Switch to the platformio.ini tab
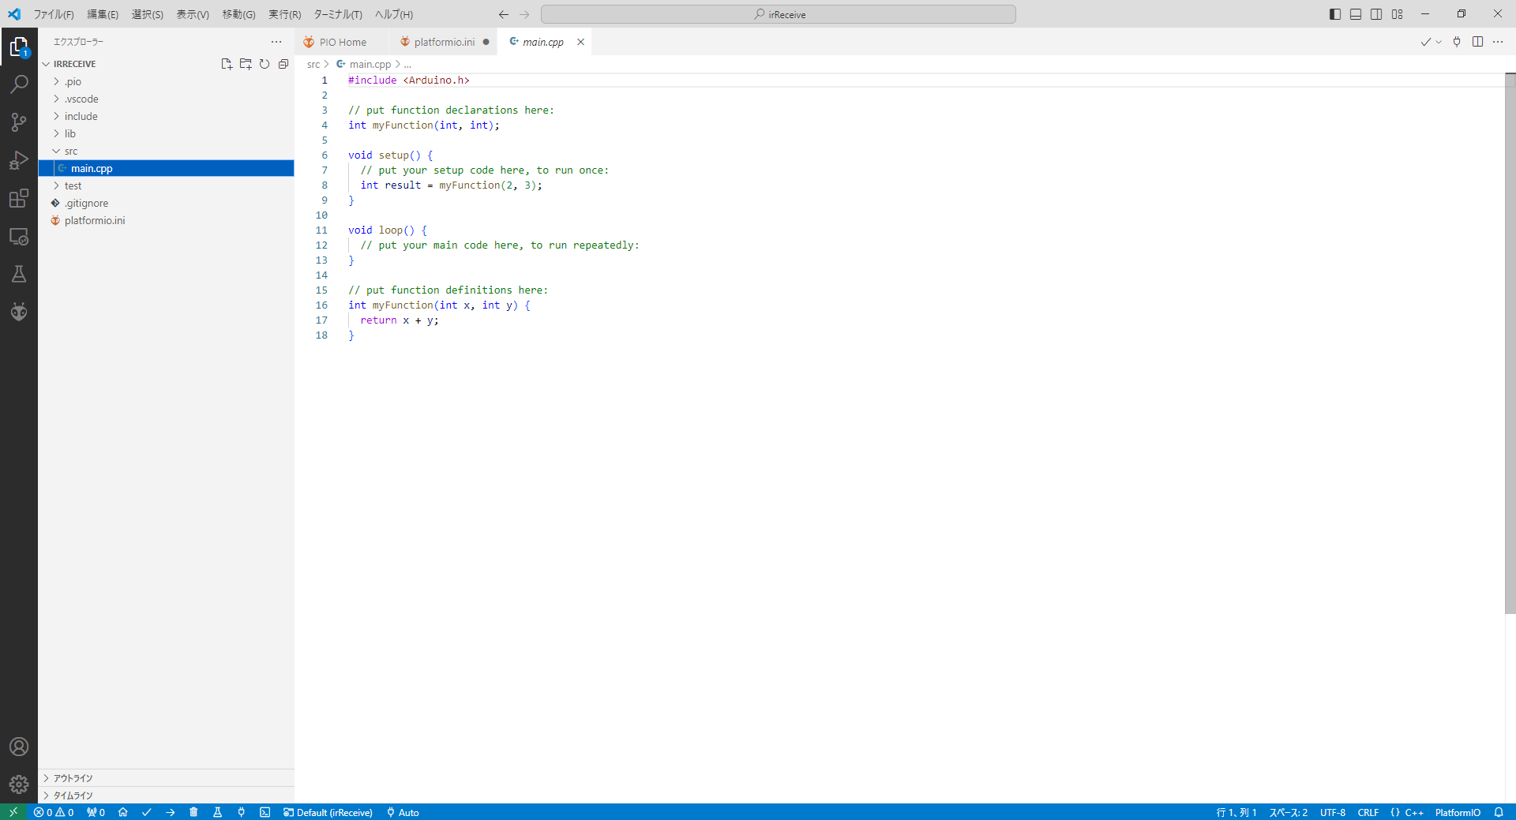This screenshot has height=820, width=1516. [x=444, y=42]
